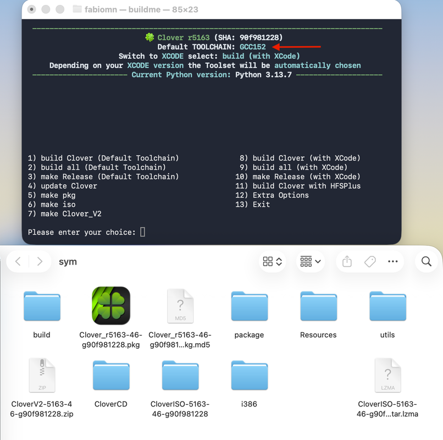This screenshot has width=443, height=440.
Task: Click '2) build all (Default Toolchain)' line
Action: click(x=97, y=167)
